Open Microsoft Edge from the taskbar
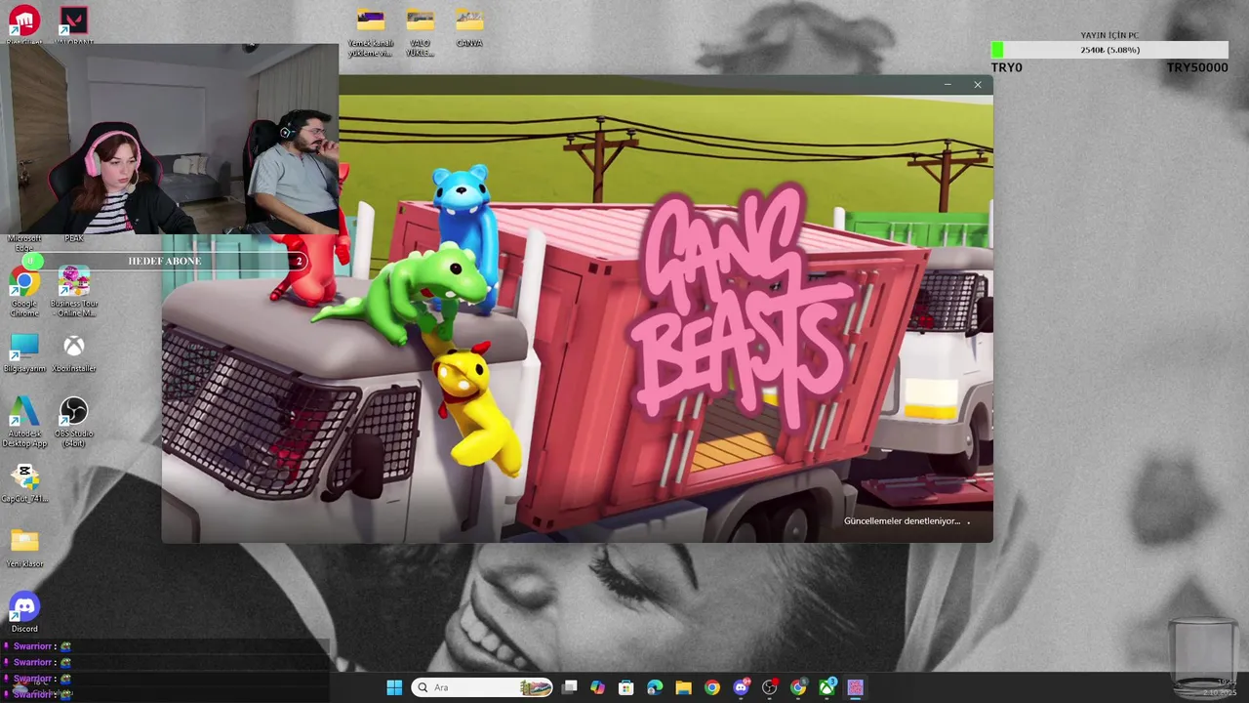This screenshot has height=703, width=1249. point(655,687)
